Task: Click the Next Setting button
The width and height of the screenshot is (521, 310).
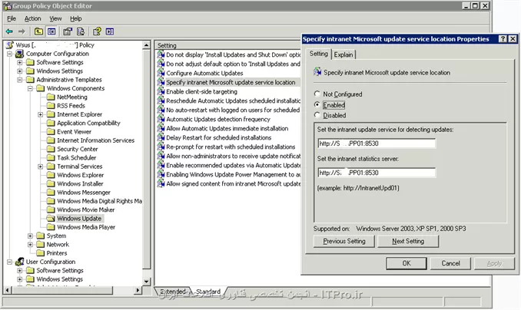Action: (407, 241)
